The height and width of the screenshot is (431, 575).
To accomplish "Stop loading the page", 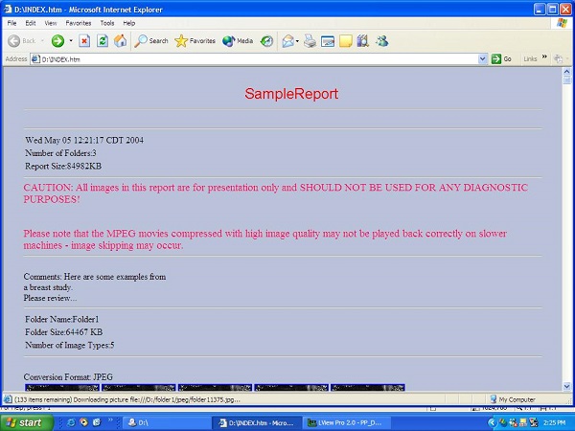I will [84, 41].
